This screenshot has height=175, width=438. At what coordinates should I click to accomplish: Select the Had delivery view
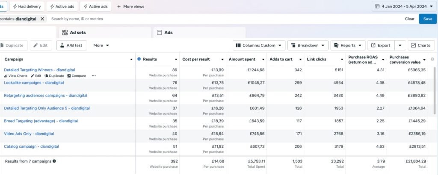pyautogui.click(x=27, y=6)
